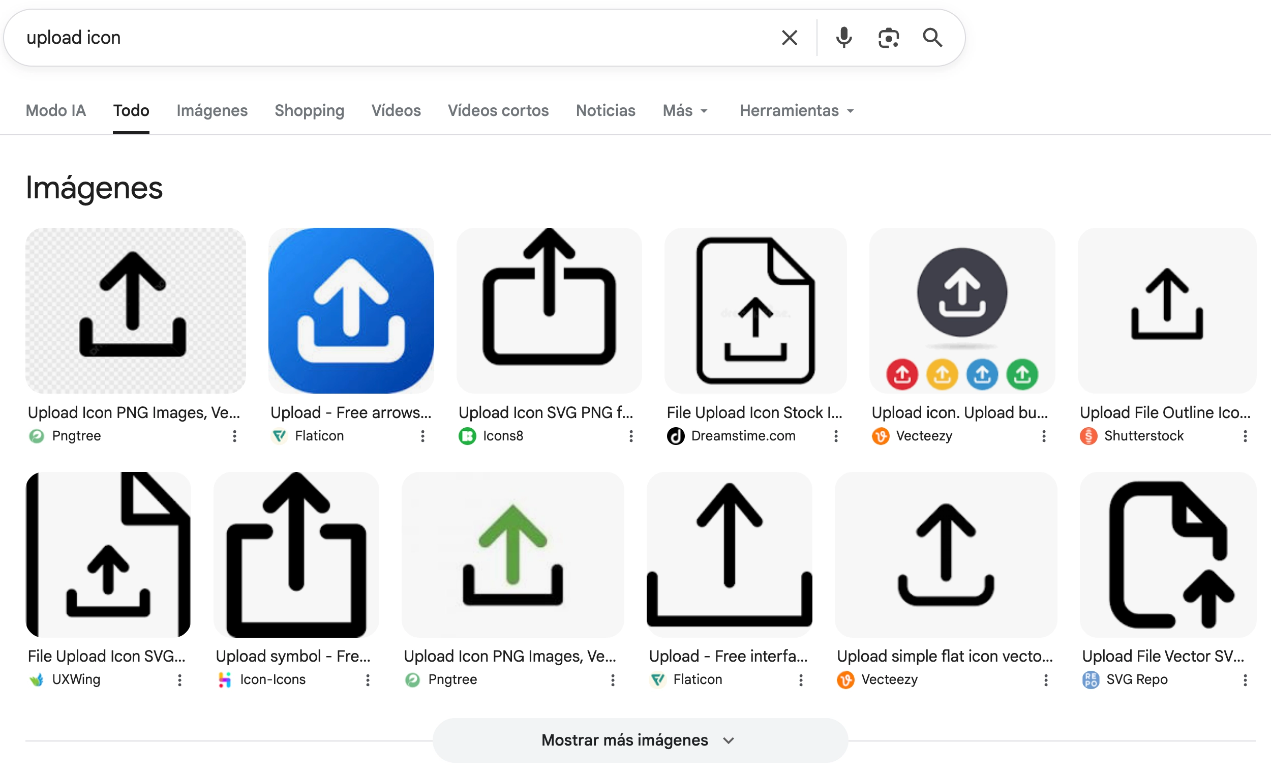Open Vecteezy Upload simple flat icon link

pyautogui.click(x=944, y=656)
